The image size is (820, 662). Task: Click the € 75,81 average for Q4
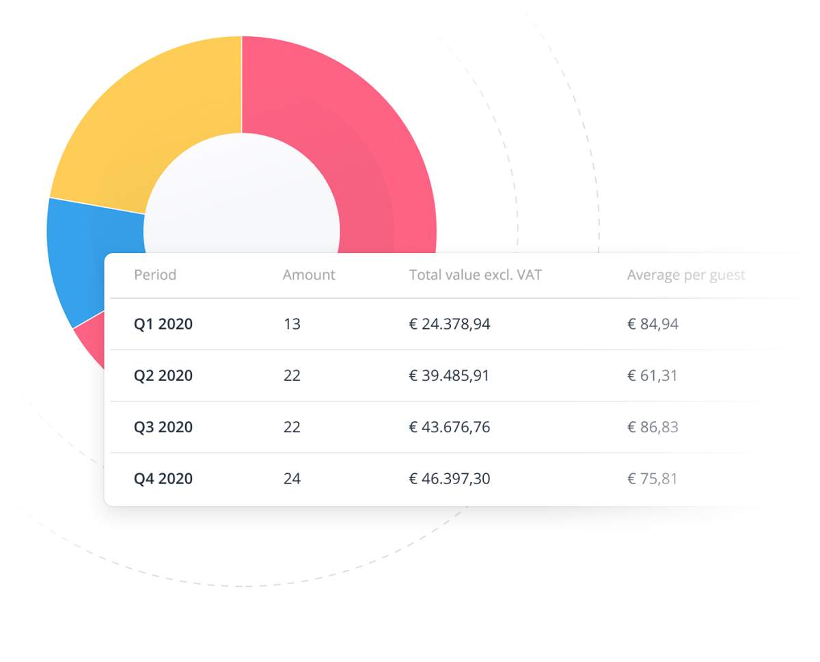pyautogui.click(x=653, y=479)
